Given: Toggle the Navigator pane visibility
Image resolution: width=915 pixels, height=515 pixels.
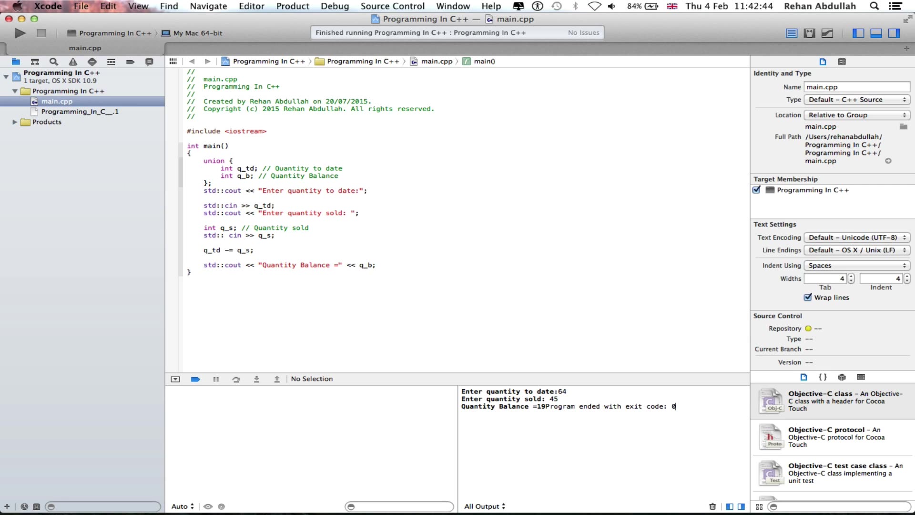Looking at the screenshot, I should [x=858, y=33].
